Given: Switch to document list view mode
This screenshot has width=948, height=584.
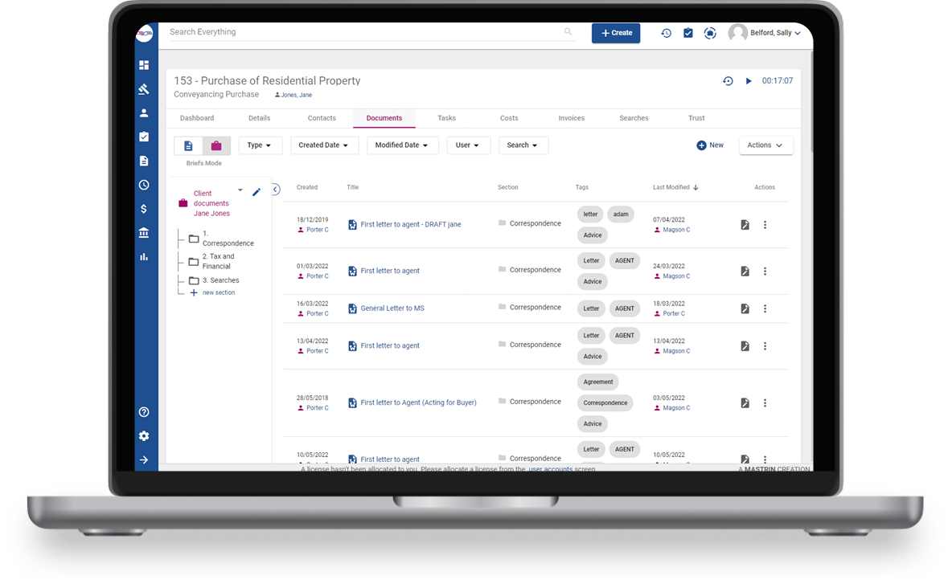Looking at the screenshot, I should click(x=189, y=145).
